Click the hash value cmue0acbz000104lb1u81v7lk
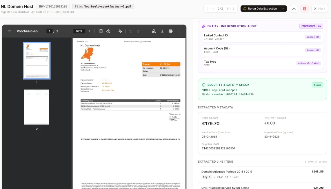The width and height of the screenshot is (331, 189). [x=233, y=94]
